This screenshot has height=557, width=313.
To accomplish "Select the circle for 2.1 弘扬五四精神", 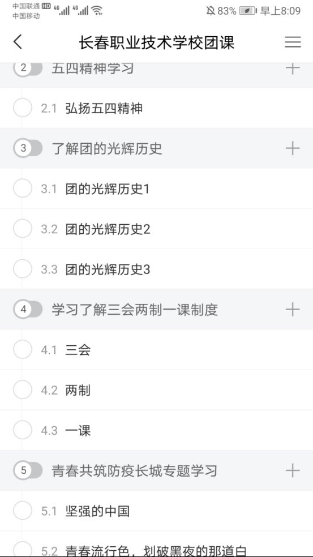I will click(23, 108).
